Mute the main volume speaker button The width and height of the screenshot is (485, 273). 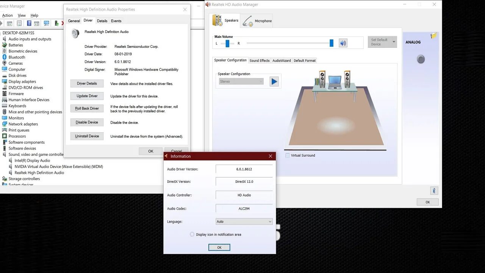(x=343, y=43)
